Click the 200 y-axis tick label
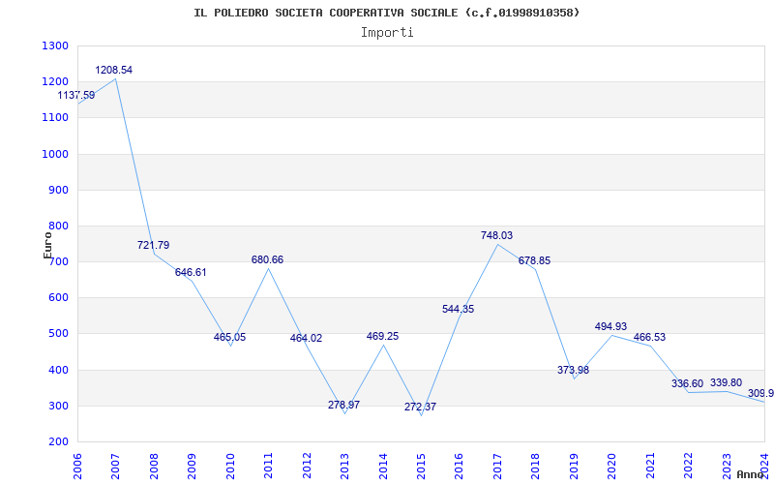The height and width of the screenshot is (484, 774). [x=57, y=442]
